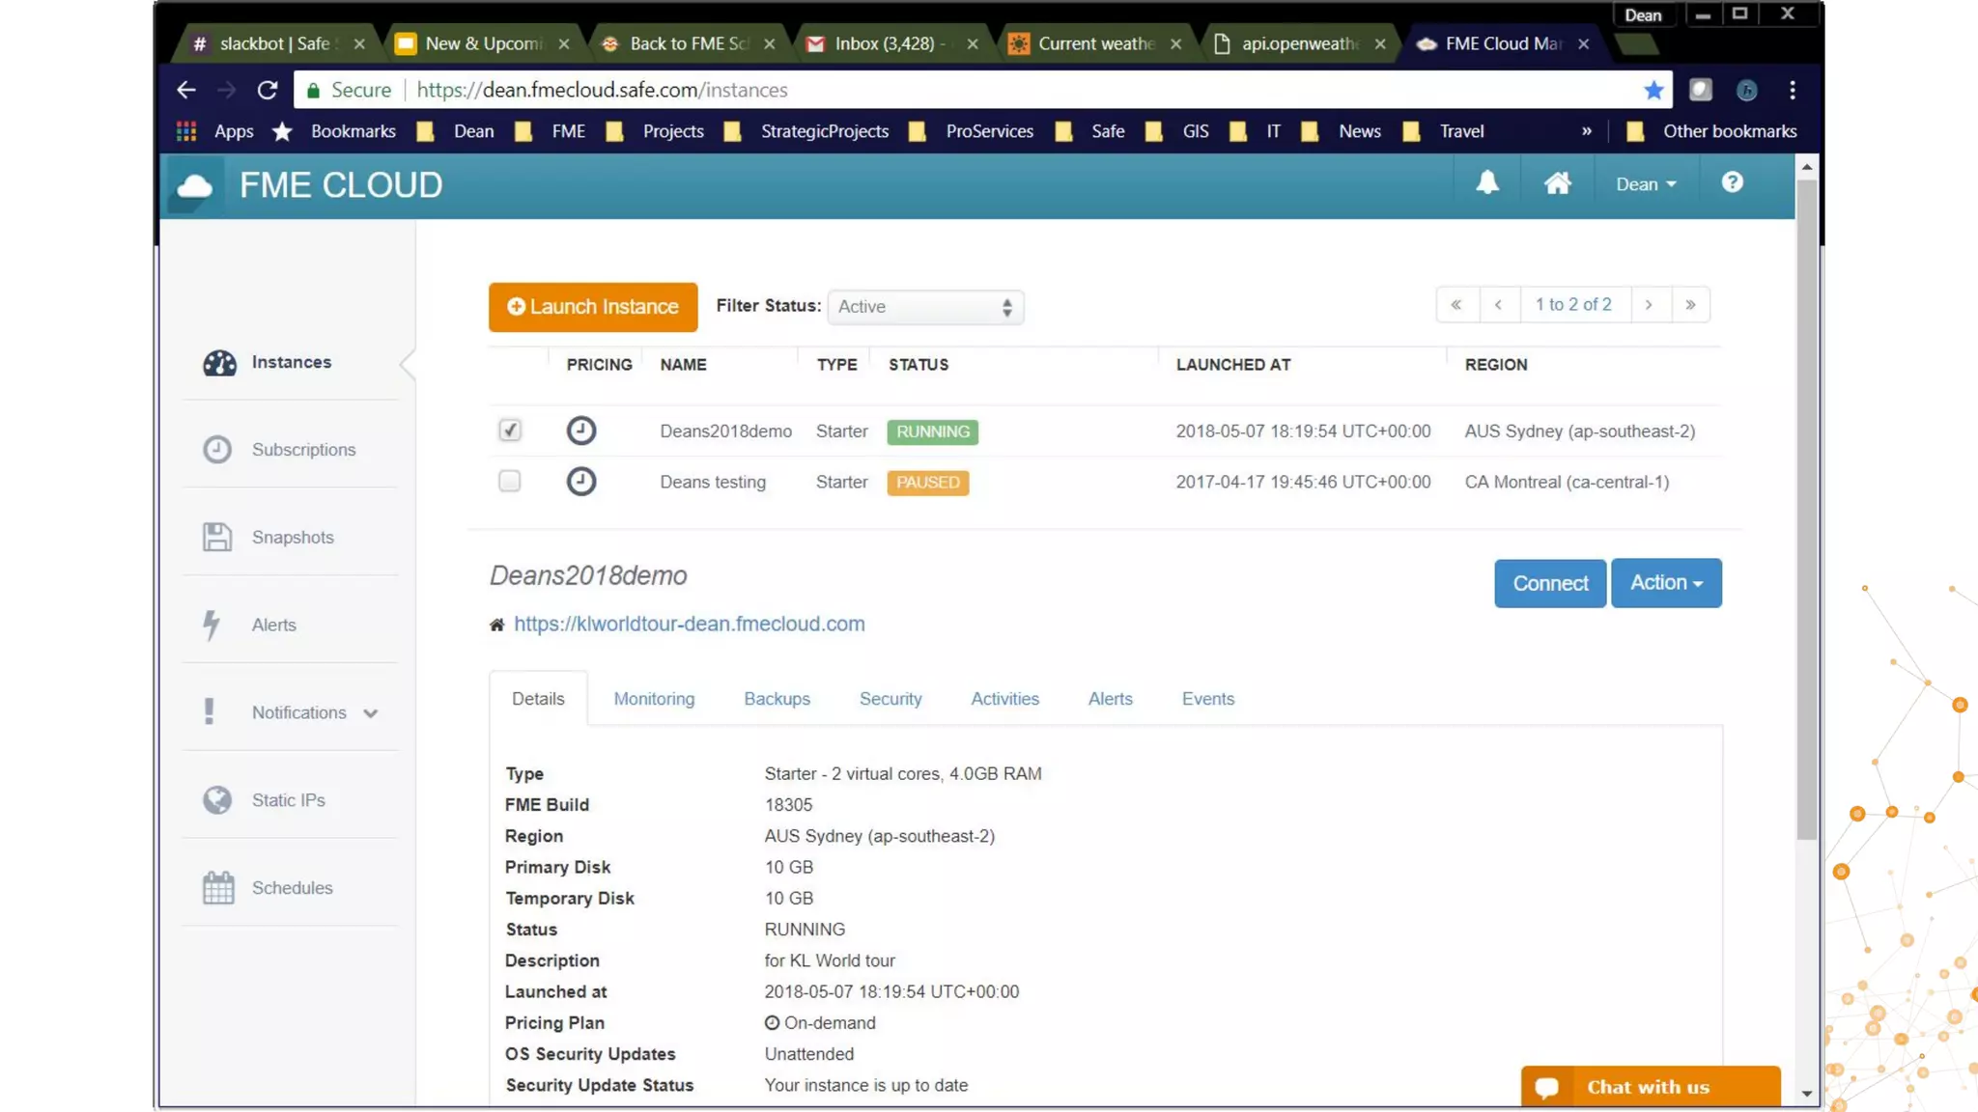Uncheck the Deans2018demo instance checkbox

pyautogui.click(x=510, y=431)
